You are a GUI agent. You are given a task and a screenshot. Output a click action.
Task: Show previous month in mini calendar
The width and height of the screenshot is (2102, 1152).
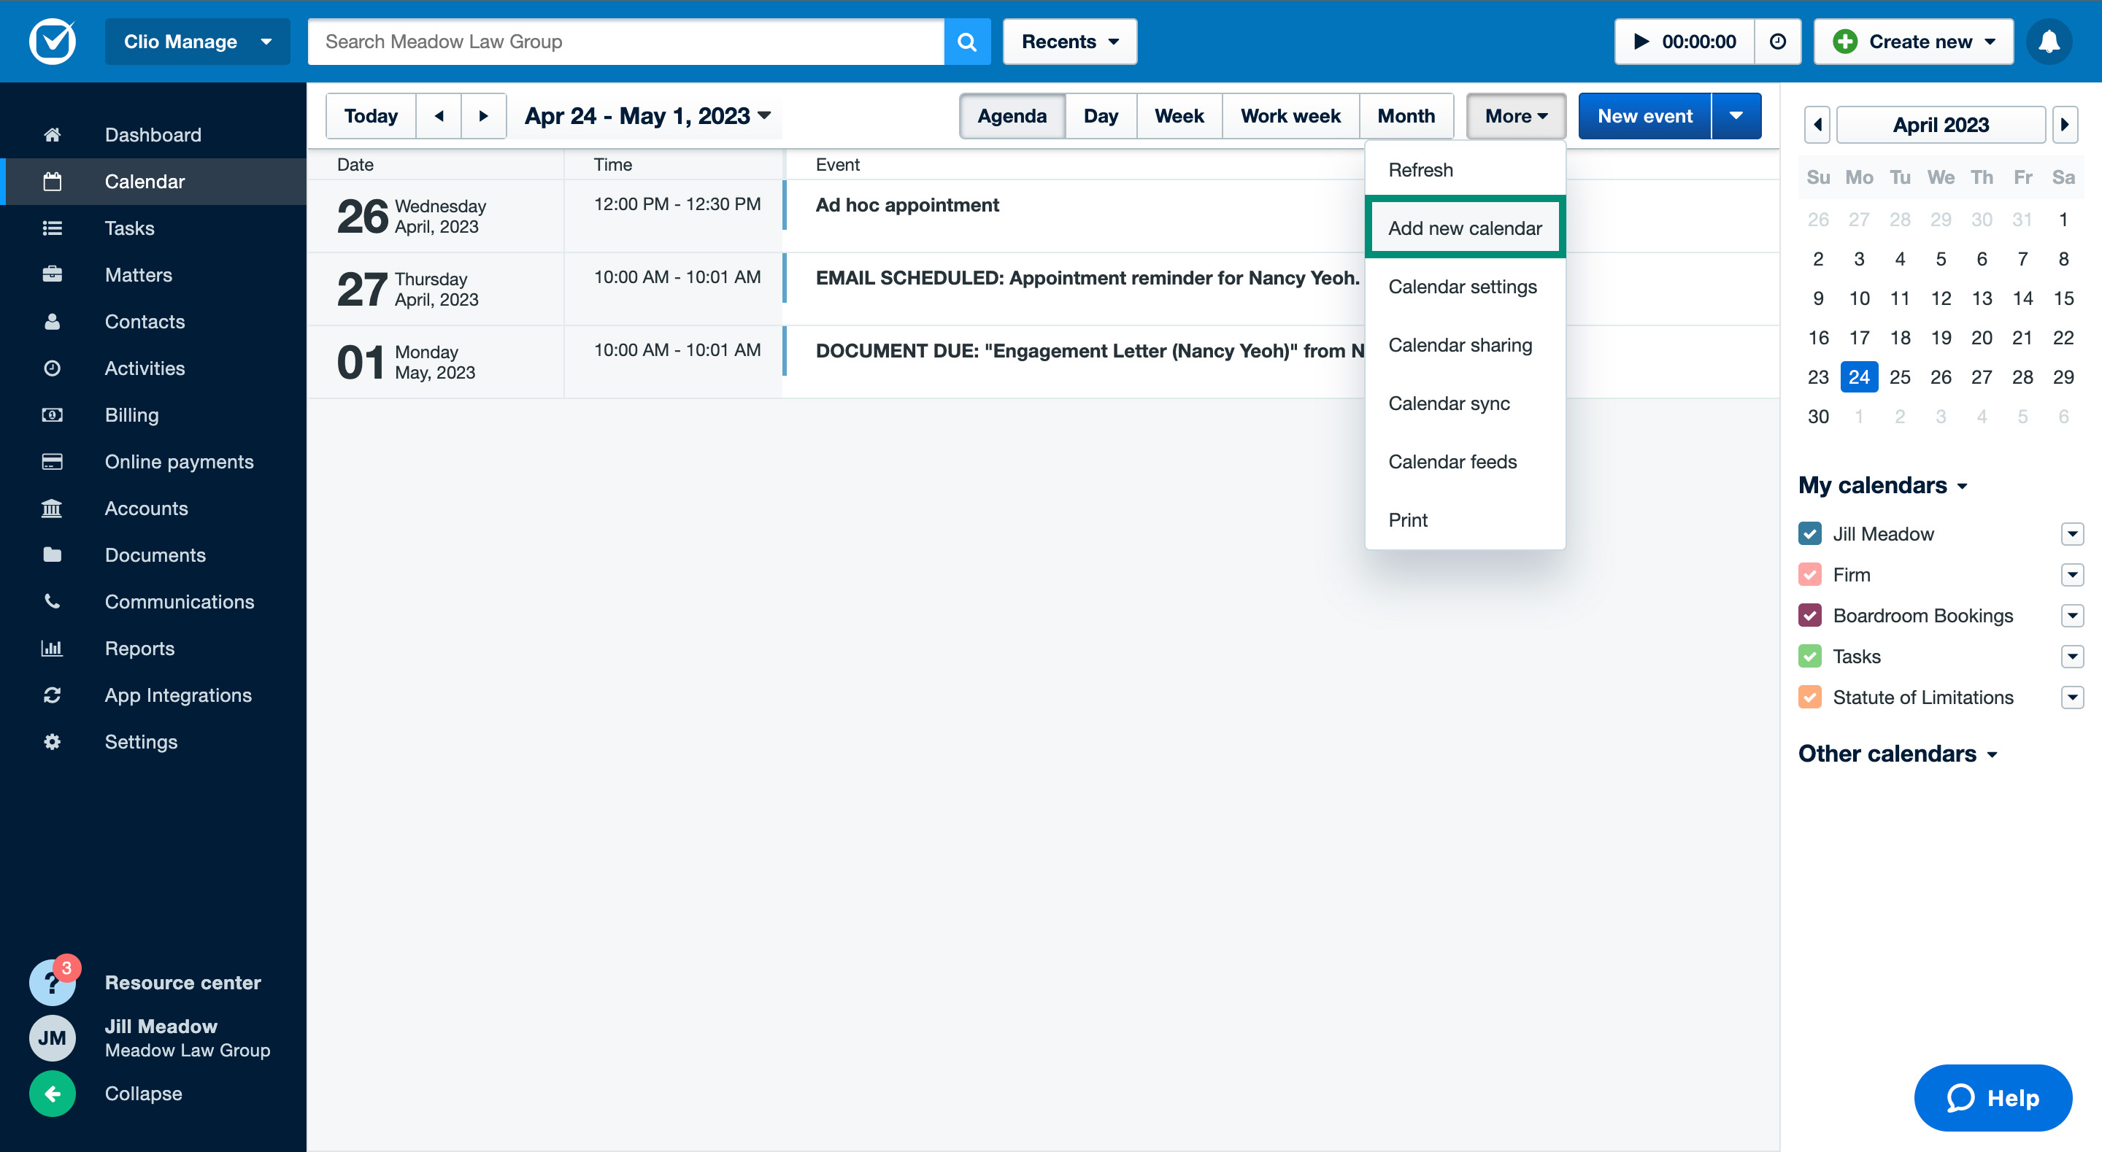click(1817, 125)
